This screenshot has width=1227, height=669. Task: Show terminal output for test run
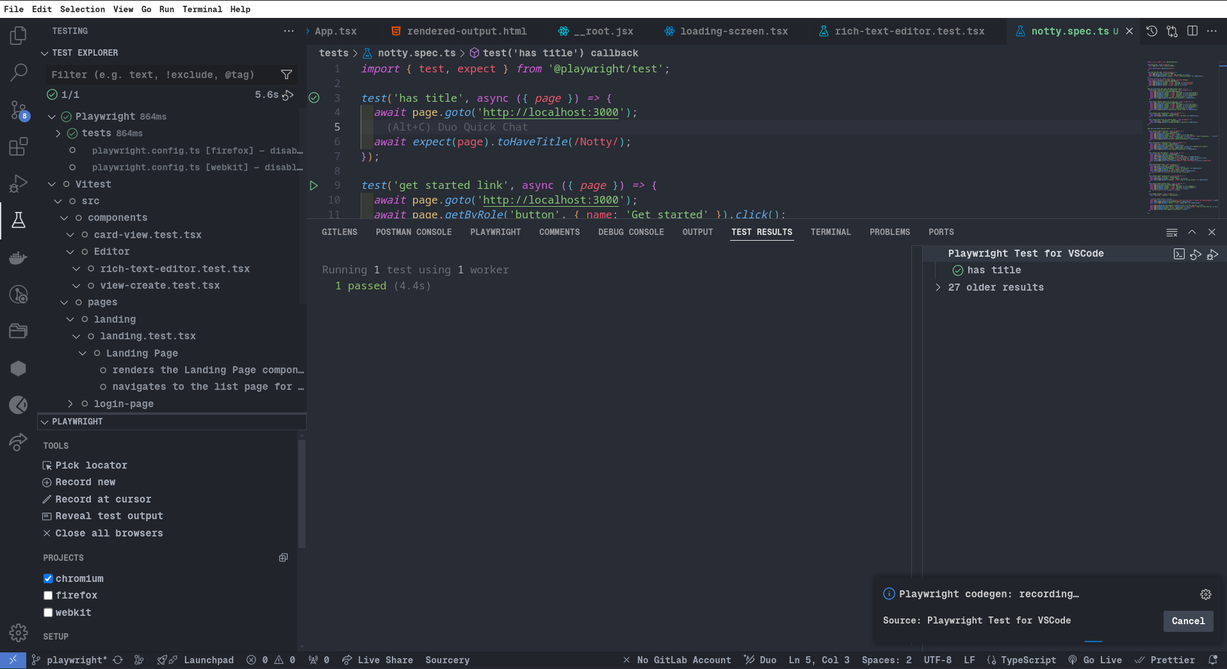click(x=1179, y=254)
